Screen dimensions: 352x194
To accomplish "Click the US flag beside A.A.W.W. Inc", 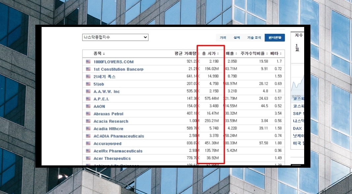I will coord(88,91).
